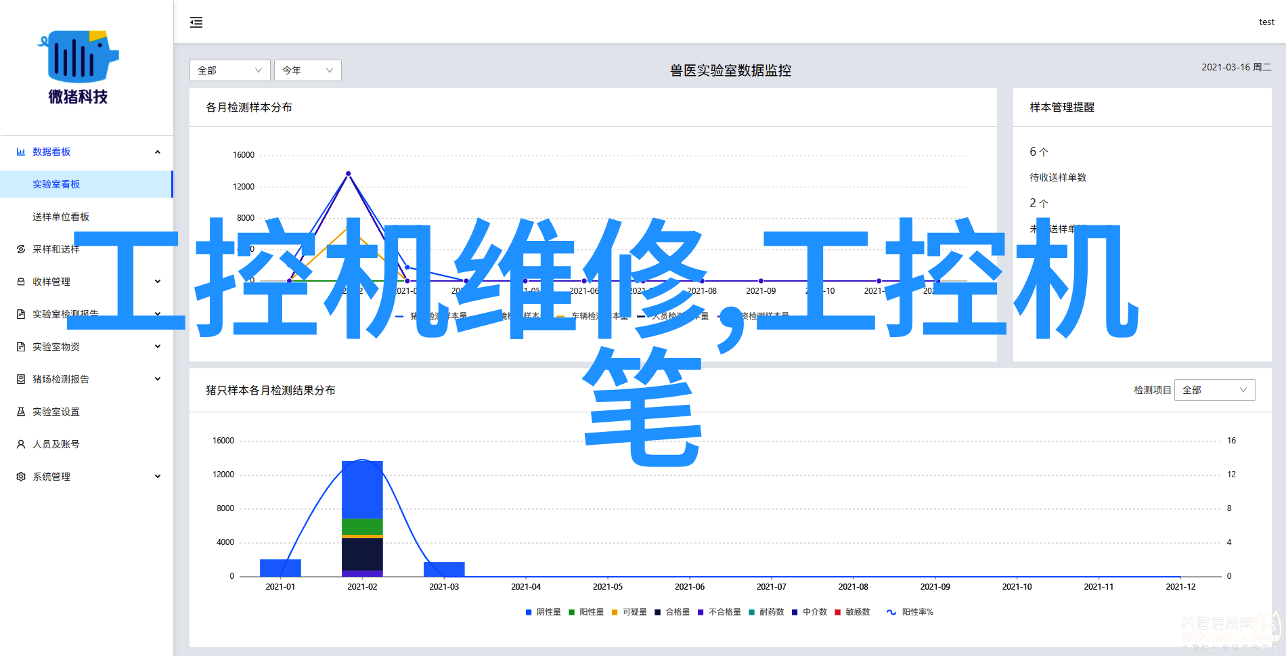Screen dimensions: 1286x656
Task: Click the 各月检测样本分布 chart title
Action: click(x=249, y=107)
